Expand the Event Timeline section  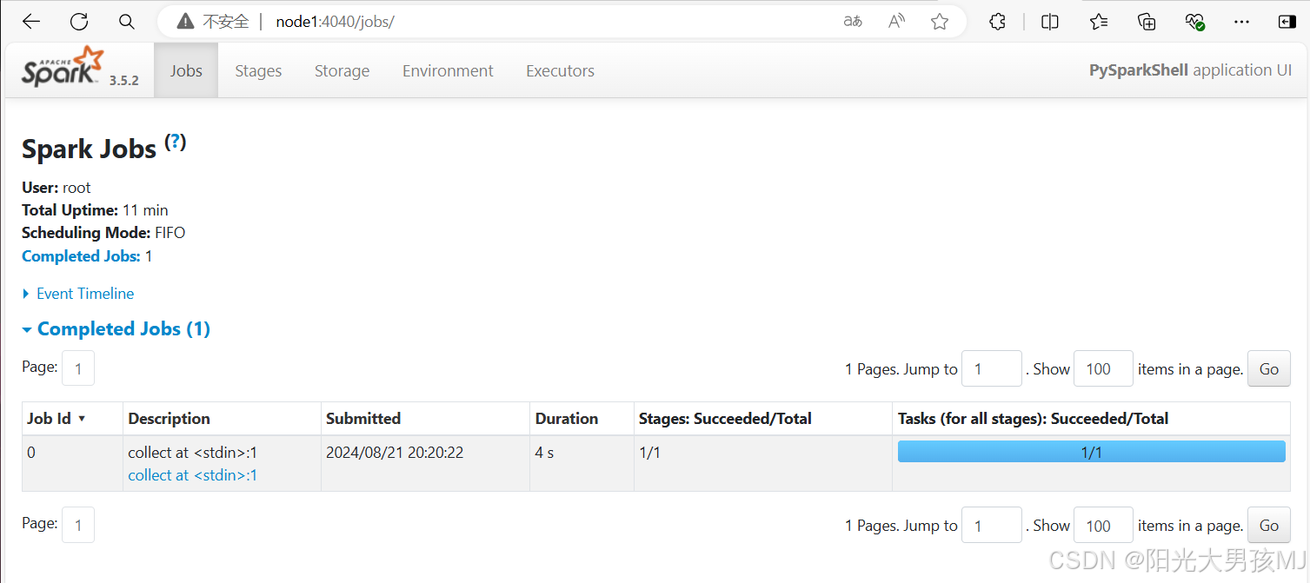(78, 294)
